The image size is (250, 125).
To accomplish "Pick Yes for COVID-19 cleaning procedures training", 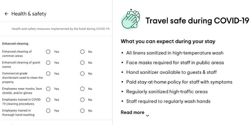I will 48,100.
